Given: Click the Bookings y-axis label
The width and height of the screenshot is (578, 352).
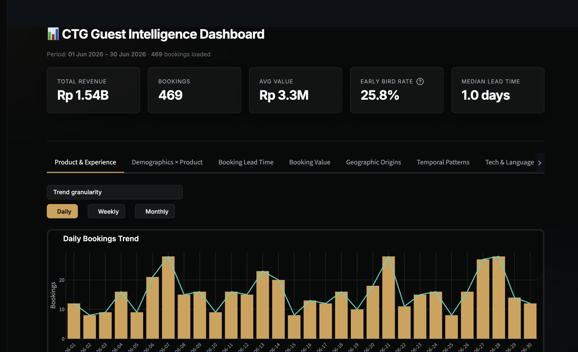Looking at the screenshot, I should point(53,295).
